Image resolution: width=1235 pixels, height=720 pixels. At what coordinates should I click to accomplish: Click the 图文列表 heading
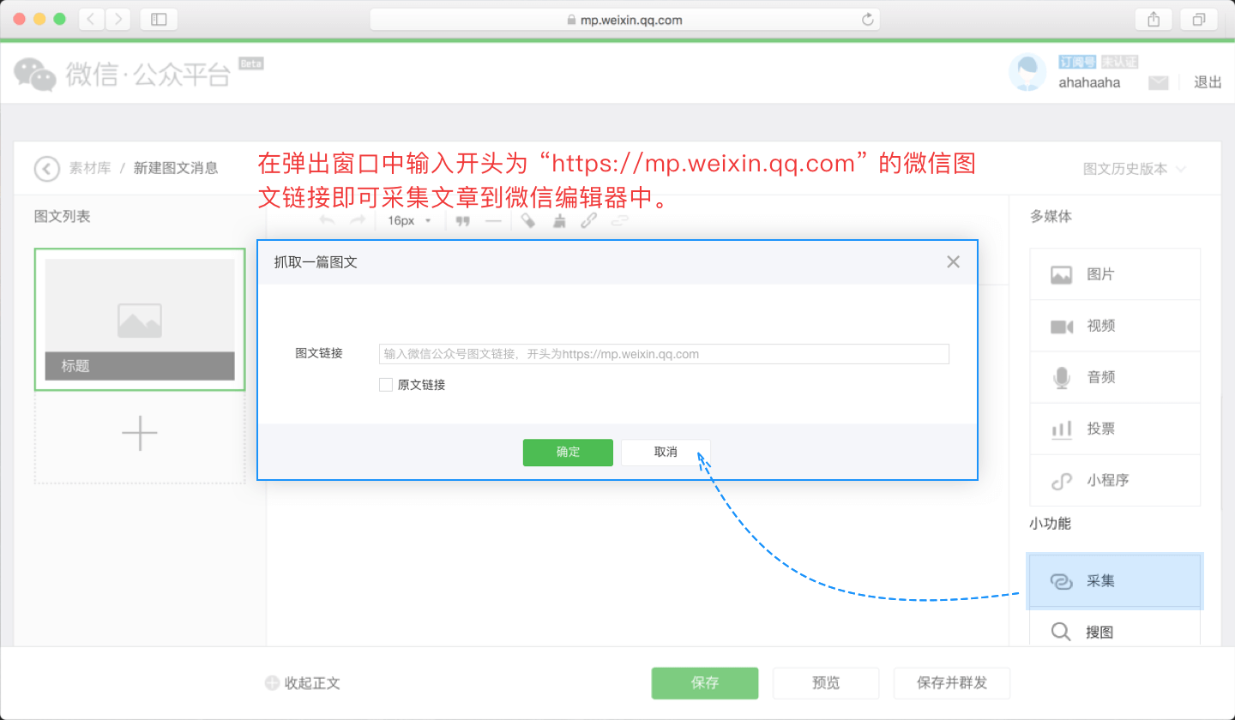coord(62,216)
